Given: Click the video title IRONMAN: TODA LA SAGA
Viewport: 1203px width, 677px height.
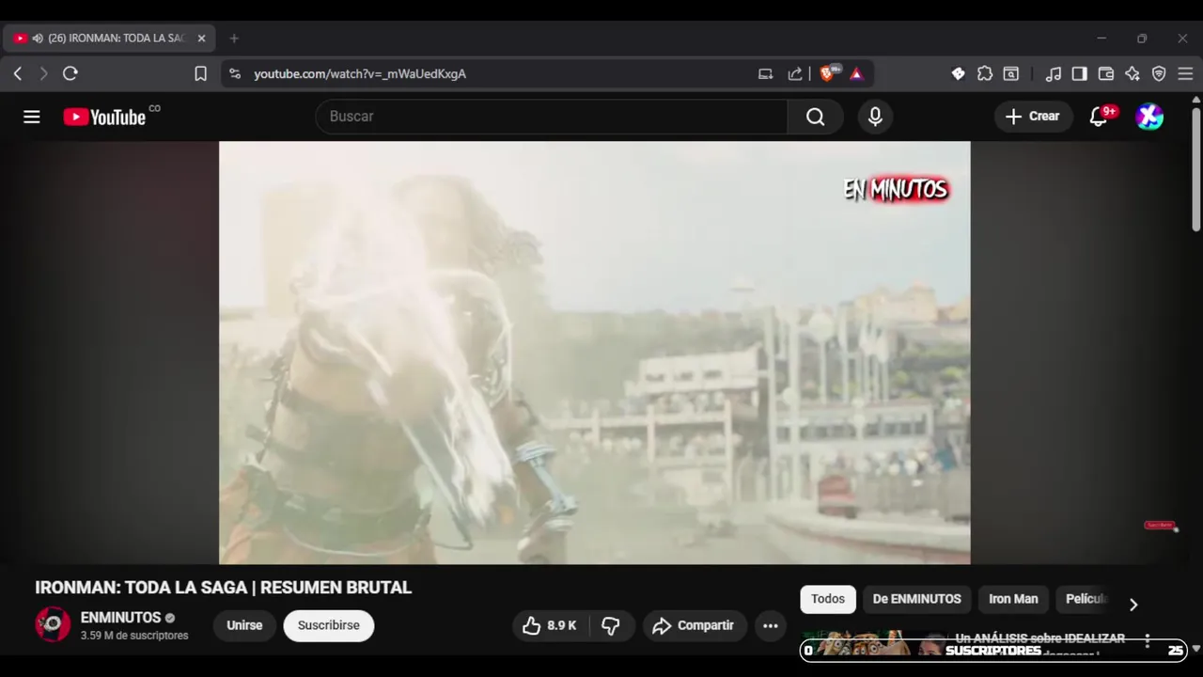Looking at the screenshot, I should click(x=224, y=588).
